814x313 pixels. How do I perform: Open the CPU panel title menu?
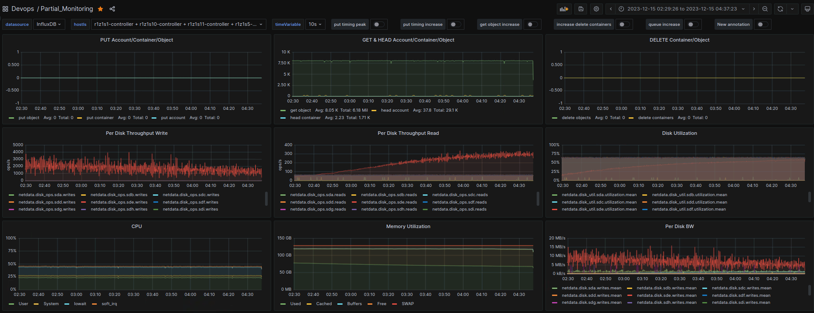coord(137,226)
